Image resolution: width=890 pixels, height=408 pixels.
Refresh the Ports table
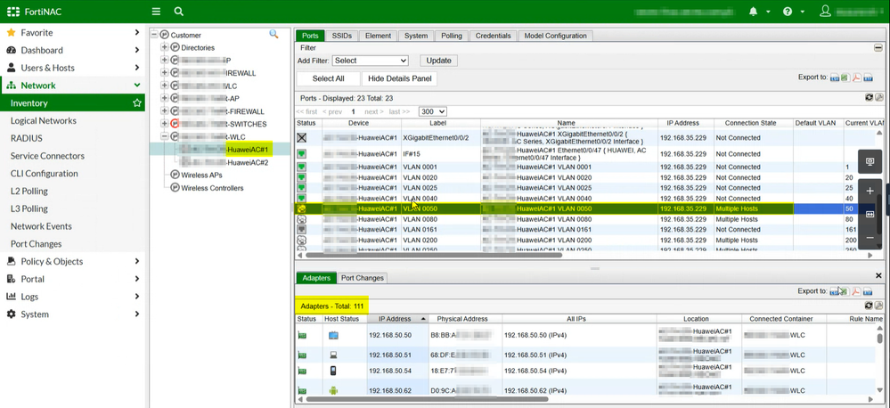click(869, 97)
